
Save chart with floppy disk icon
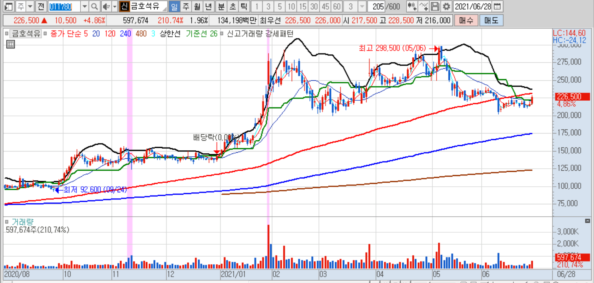tap(435, 6)
